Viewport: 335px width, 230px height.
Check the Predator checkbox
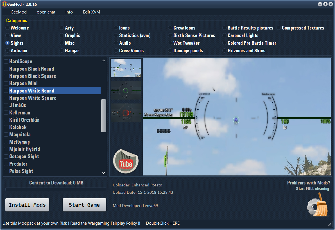(x=6, y=164)
